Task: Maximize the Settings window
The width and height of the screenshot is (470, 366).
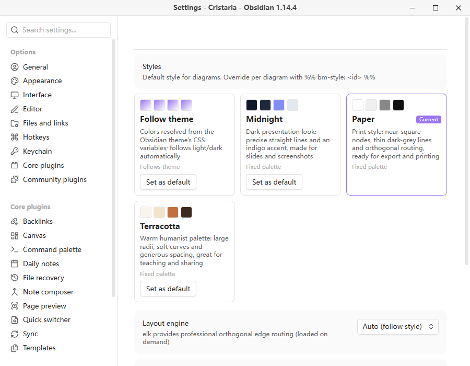Action: click(436, 8)
